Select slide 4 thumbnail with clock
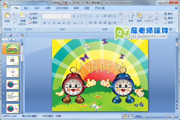Screen dimensions: 180x120 tap(13, 85)
